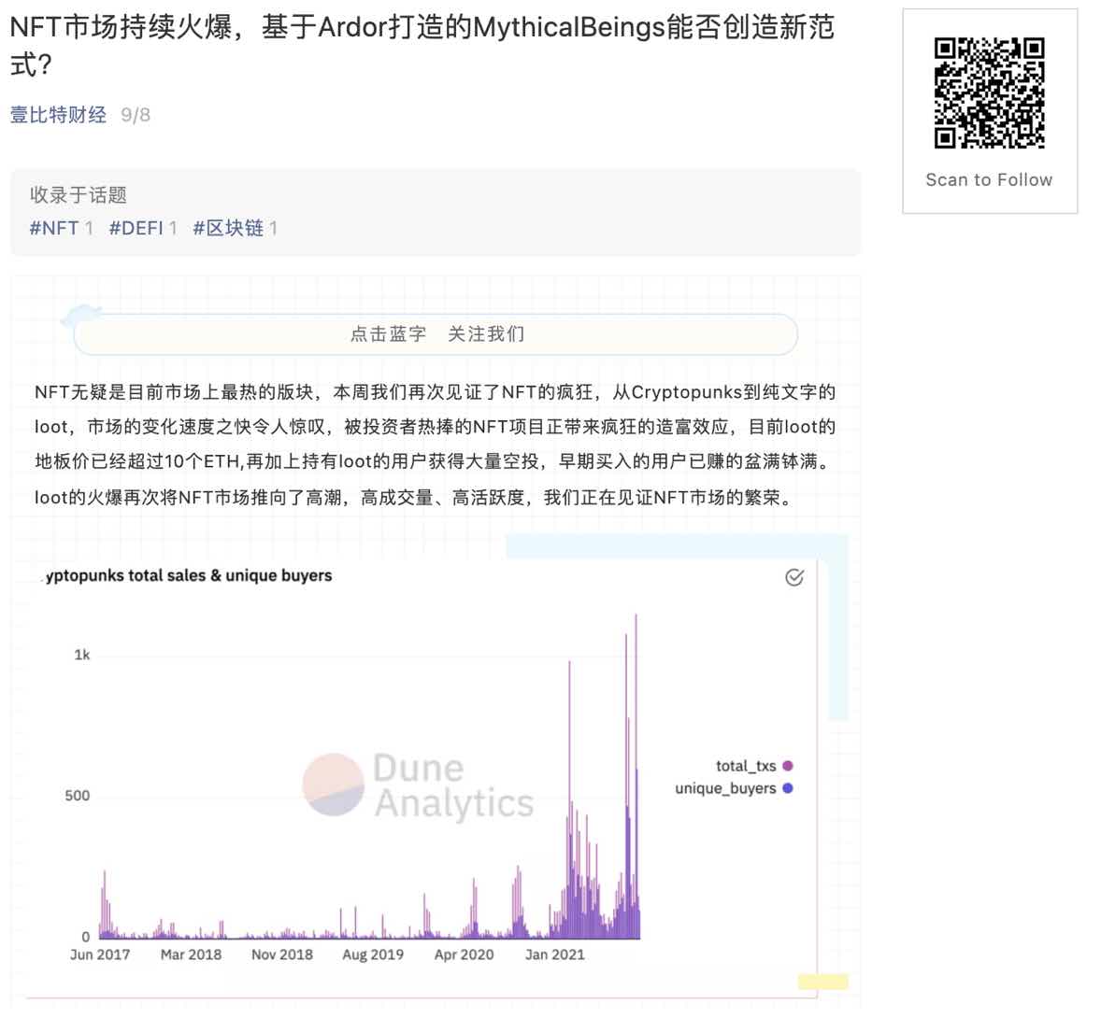Click the 'Apr 2020' axis label
The height and width of the screenshot is (1018, 1101).
pyautogui.click(x=465, y=954)
